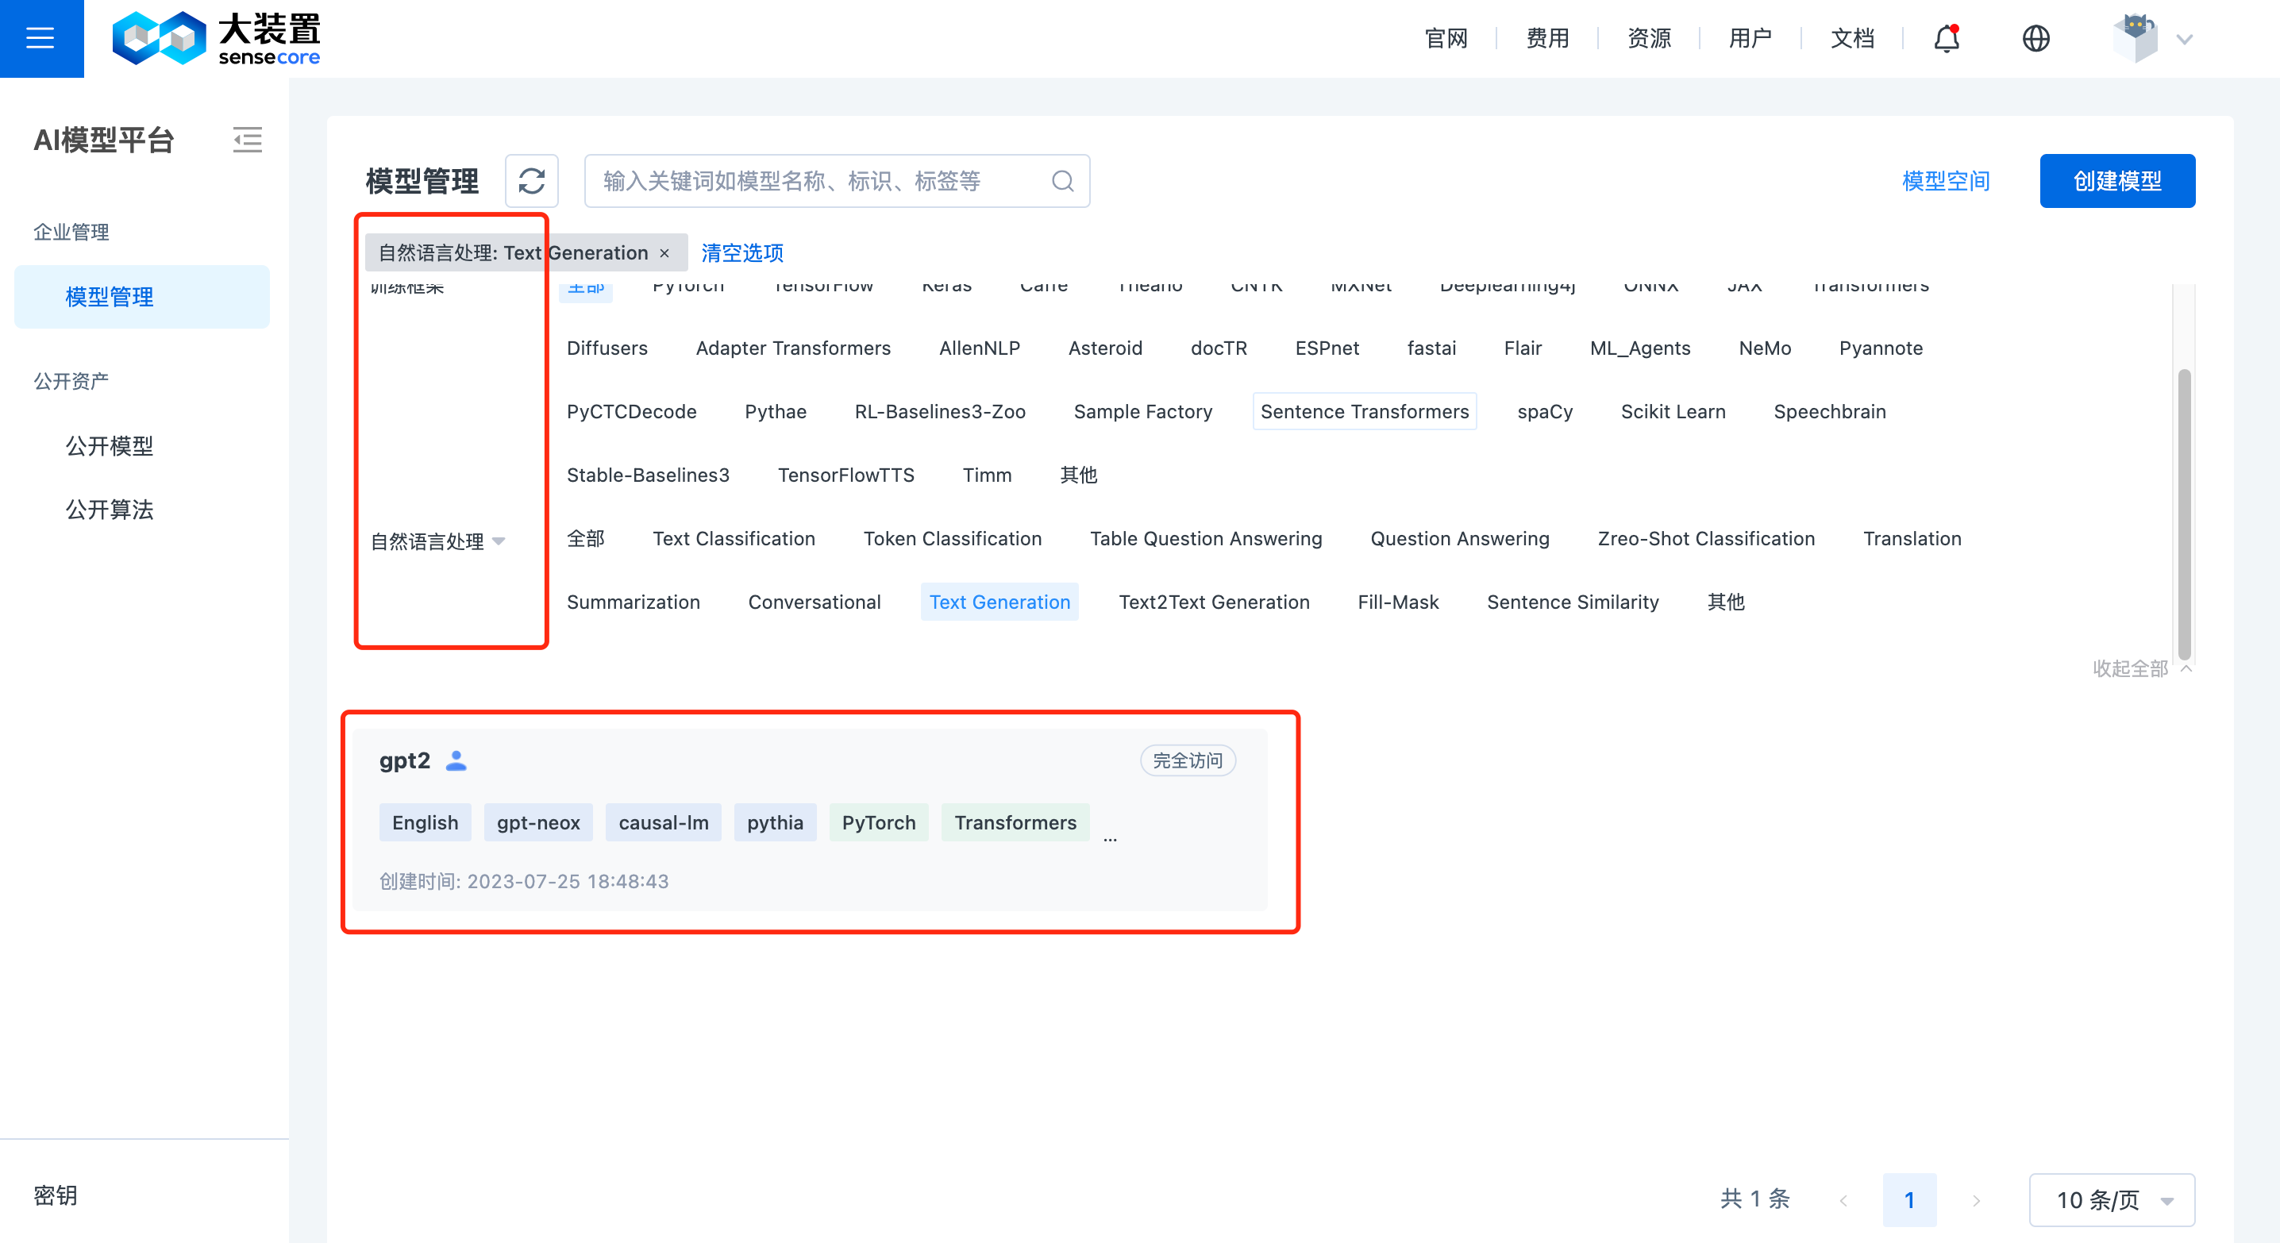Select the Token Classification filter
Image resolution: width=2280 pixels, height=1243 pixels.
tap(953, 539)
